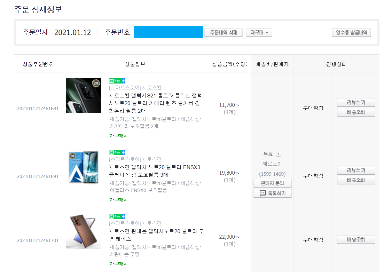Viewport: 384px width, 278px height.
Task: Click price 19,800원
Action: (x=229, y=173)
